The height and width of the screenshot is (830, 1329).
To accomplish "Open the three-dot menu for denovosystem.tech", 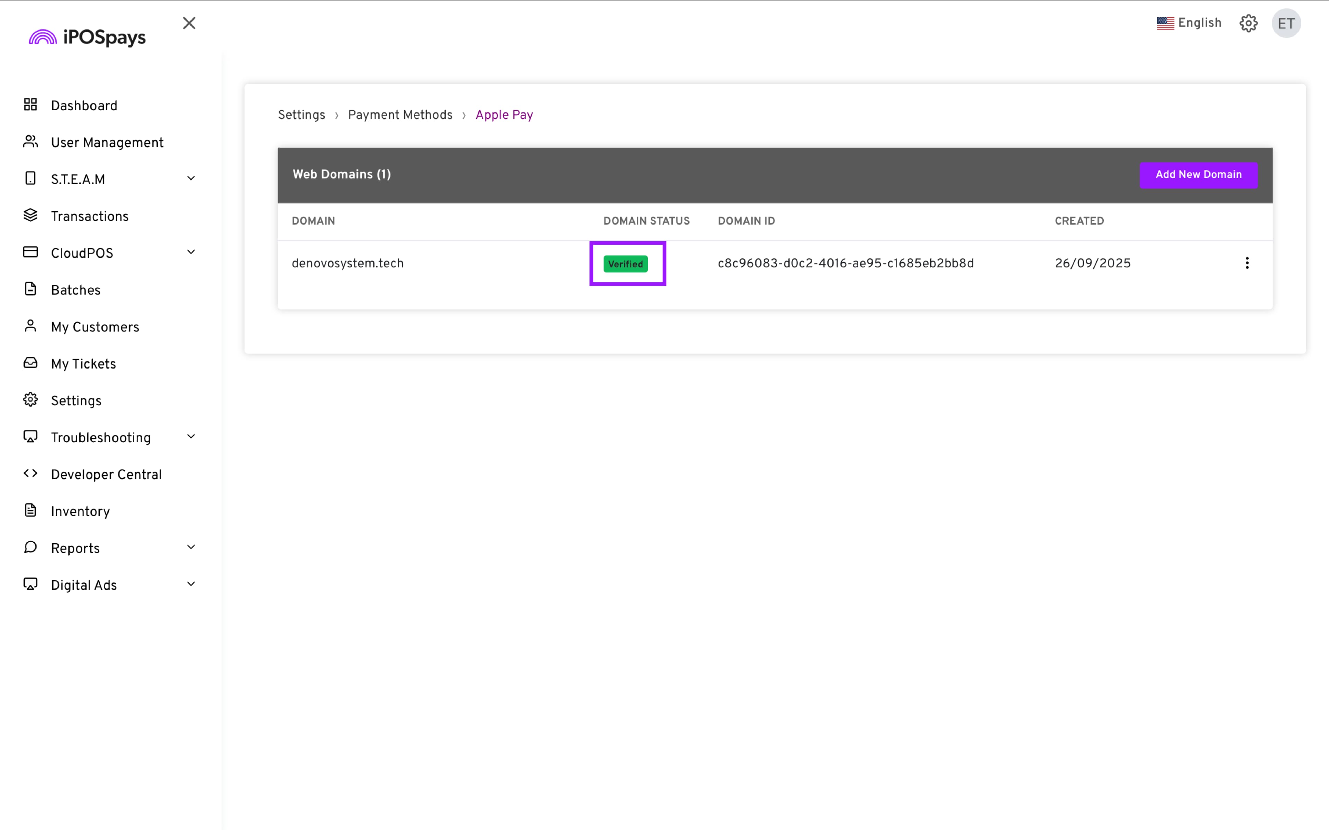I will point(1247,263).
